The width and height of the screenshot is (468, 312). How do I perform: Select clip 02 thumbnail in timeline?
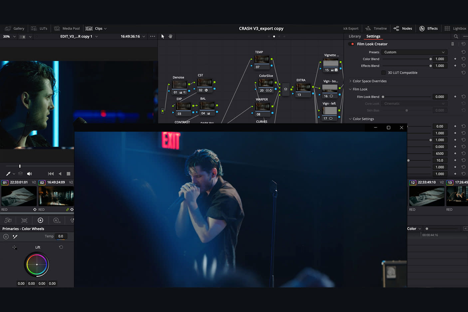click(56, 196)
